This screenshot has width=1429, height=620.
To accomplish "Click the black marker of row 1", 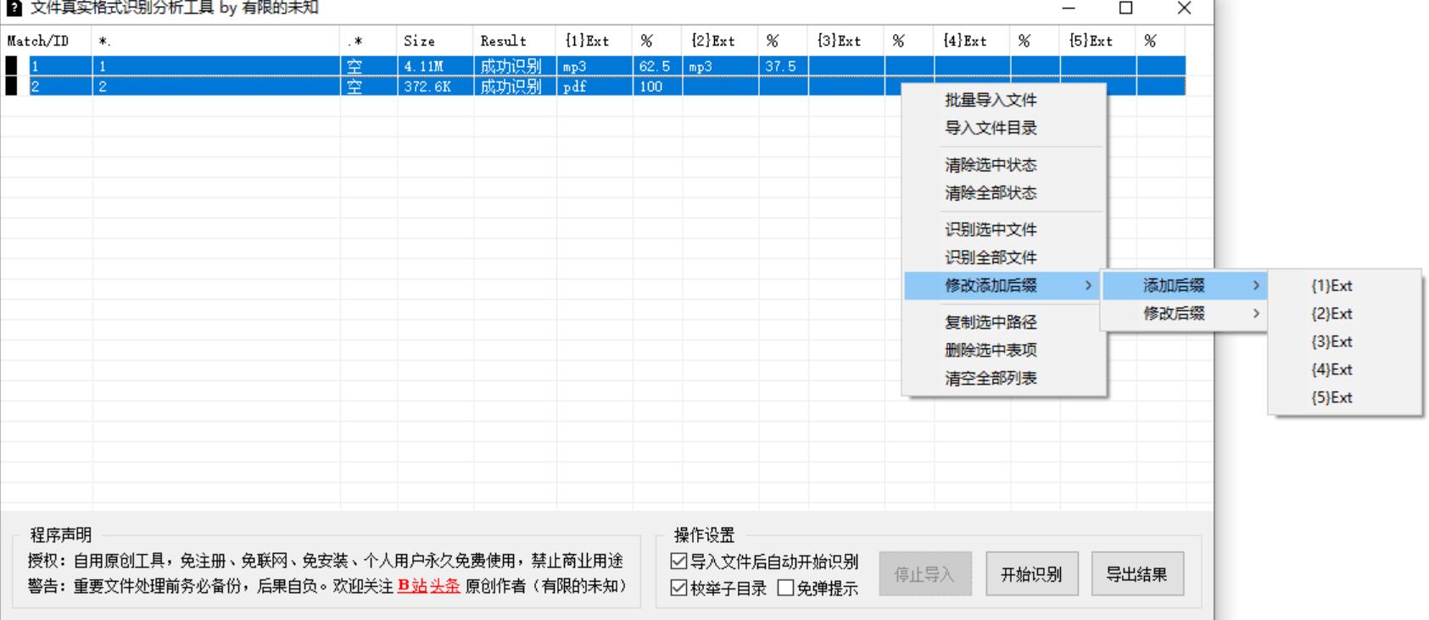I will pos(11,66).
